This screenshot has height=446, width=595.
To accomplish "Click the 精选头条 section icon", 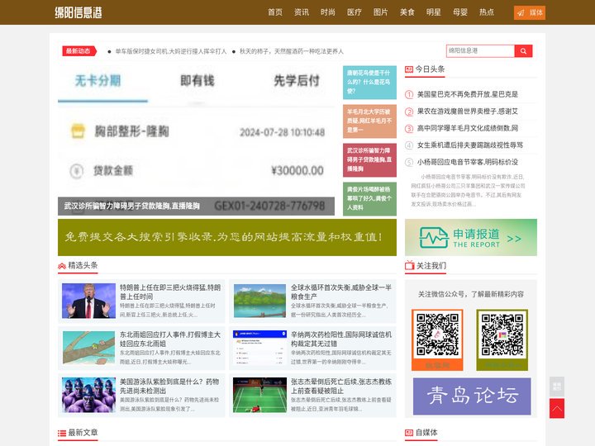I will [x=62, y=265].
